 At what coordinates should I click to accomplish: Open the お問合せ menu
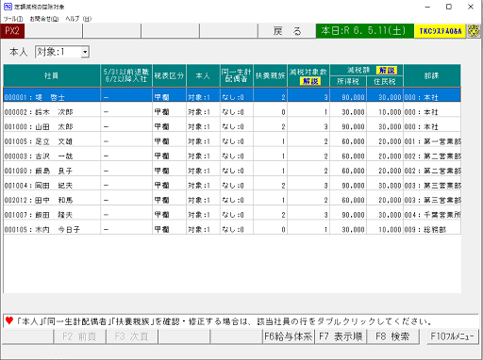pos(44,19)
